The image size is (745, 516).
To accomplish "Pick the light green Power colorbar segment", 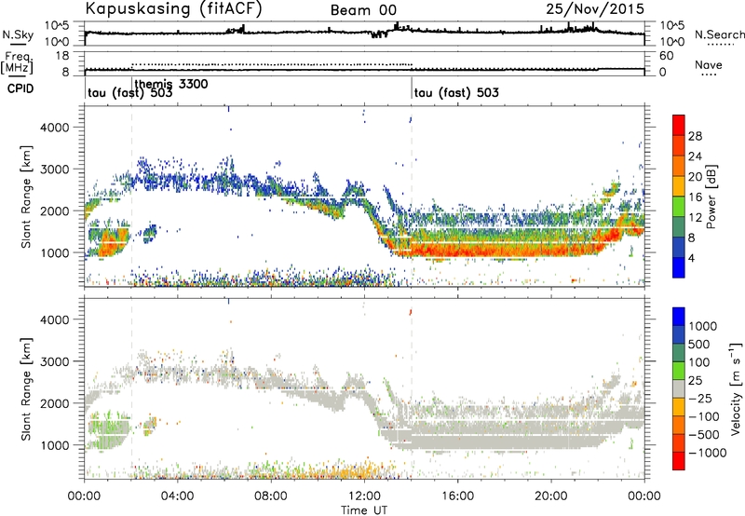I will click(679, 207).
